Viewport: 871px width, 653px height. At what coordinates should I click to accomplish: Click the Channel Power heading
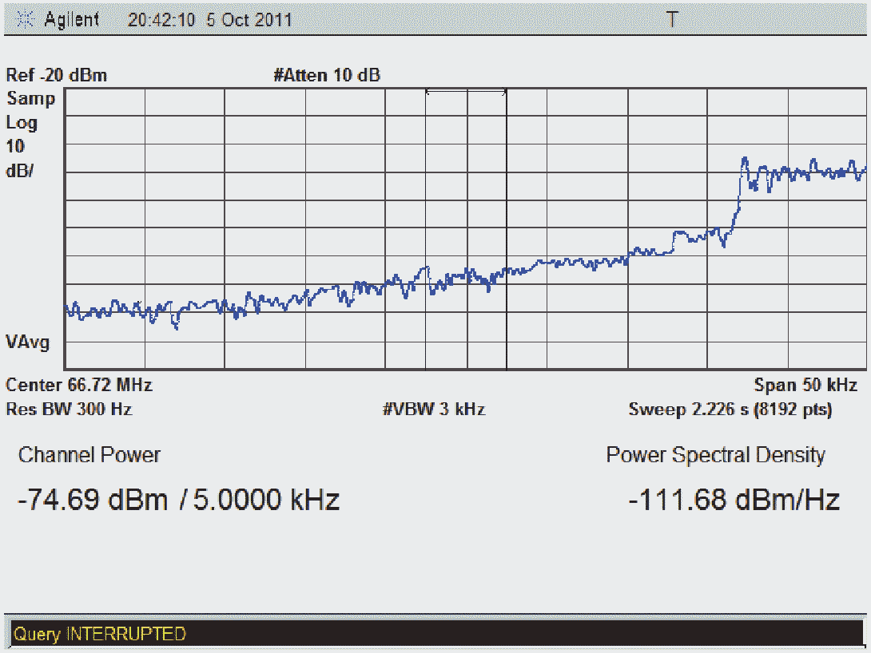point(89,455)
